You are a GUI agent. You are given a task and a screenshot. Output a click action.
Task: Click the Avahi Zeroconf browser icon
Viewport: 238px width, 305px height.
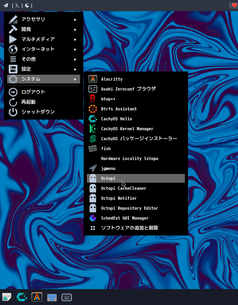93,89
